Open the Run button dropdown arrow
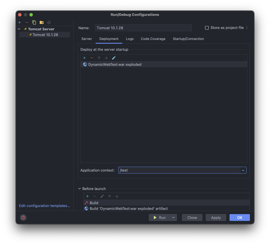This screenshot has height=245, width=270. tap(173, 218)
